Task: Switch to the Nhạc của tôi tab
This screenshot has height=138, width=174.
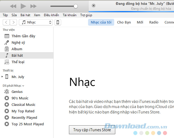Action: [101, 22]
